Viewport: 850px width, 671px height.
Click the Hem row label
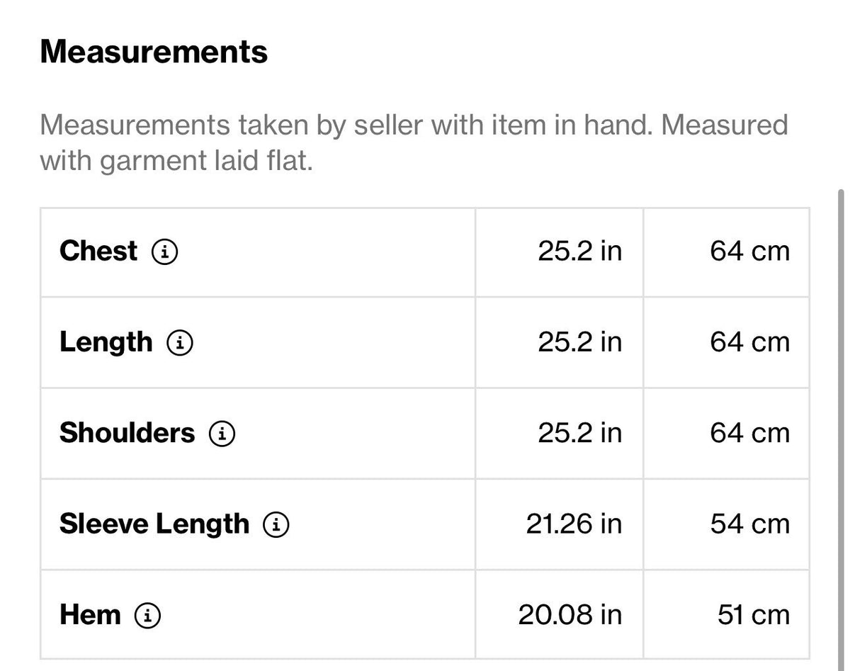tap(90, 615)
